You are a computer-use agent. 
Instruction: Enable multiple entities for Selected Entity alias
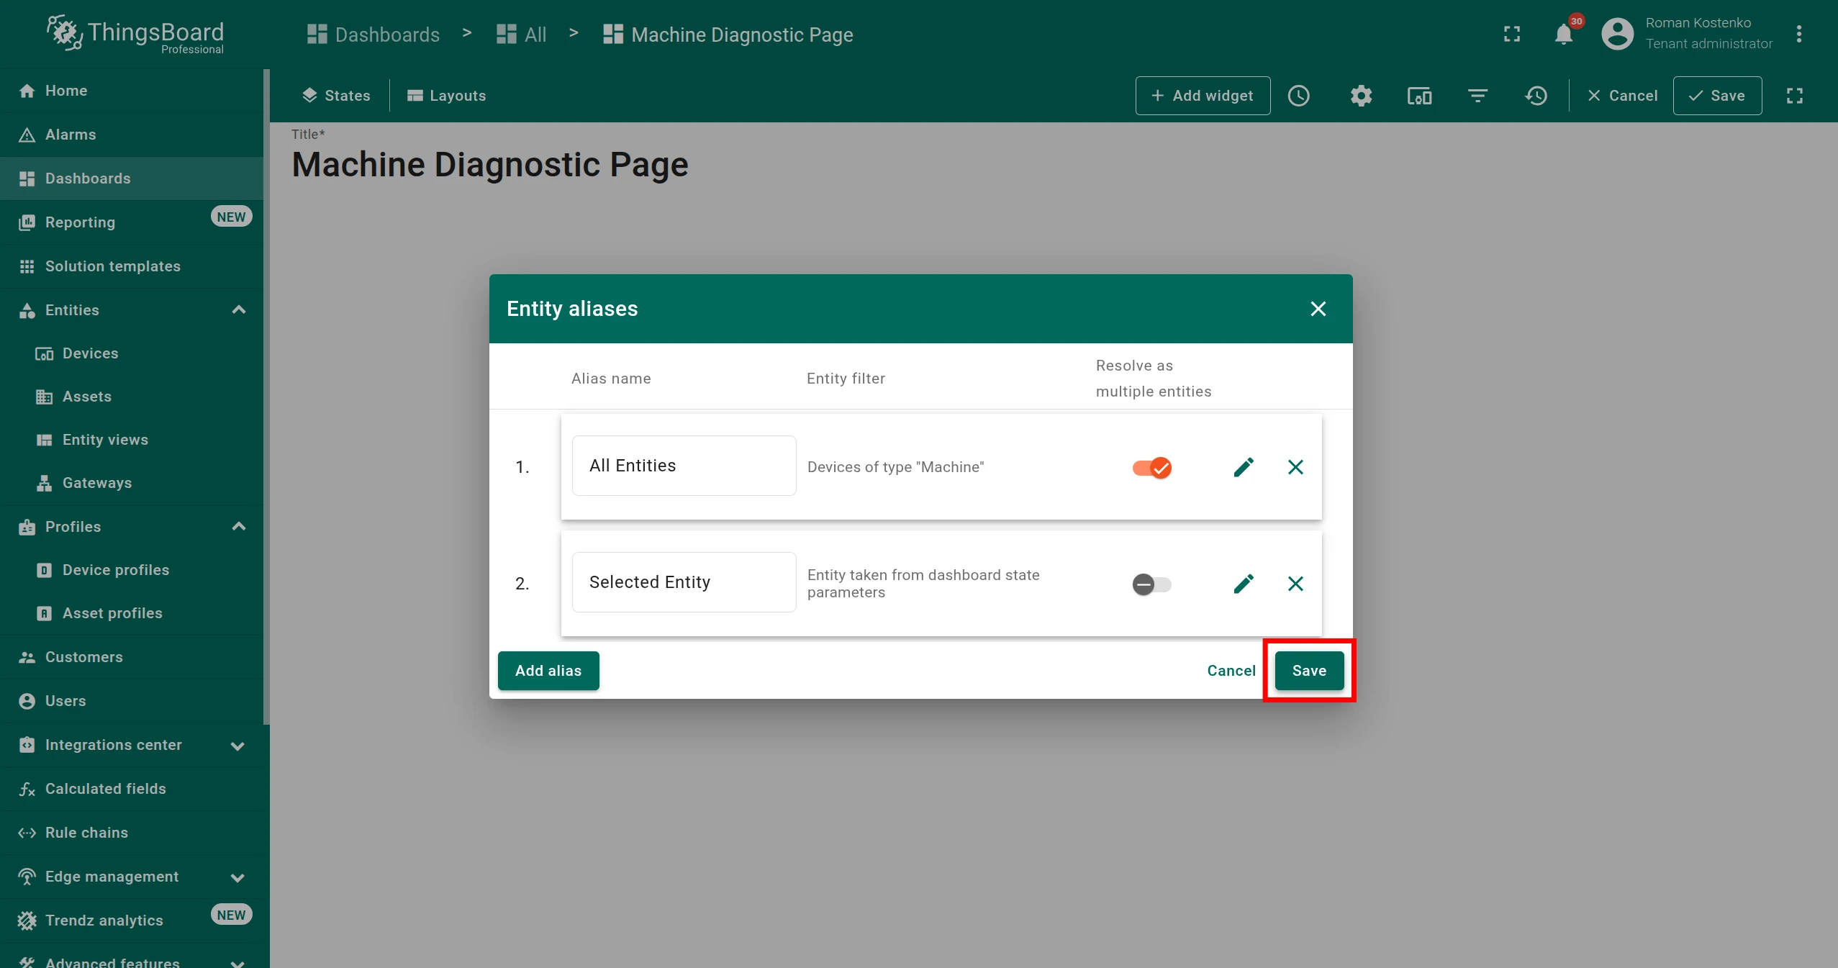(1151, 584)
